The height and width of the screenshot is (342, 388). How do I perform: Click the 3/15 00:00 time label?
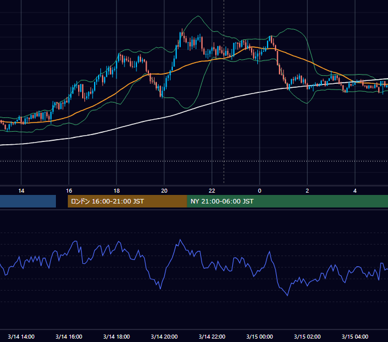[260, 336]
